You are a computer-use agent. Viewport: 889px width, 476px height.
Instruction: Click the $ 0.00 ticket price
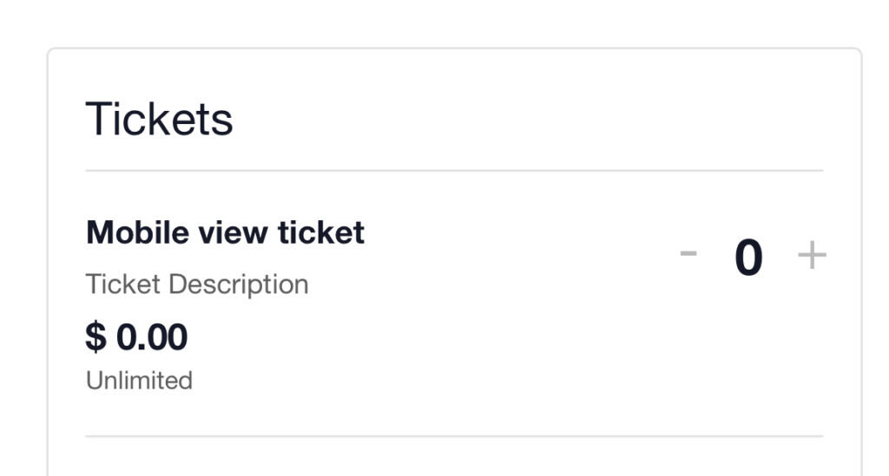136,336
